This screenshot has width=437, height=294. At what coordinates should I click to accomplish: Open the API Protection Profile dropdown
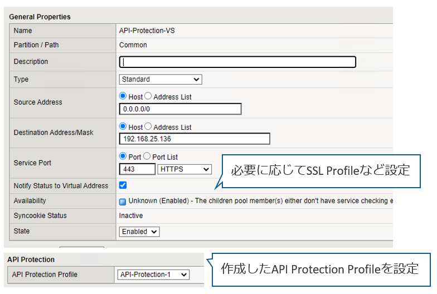click(x=154, y=275)
